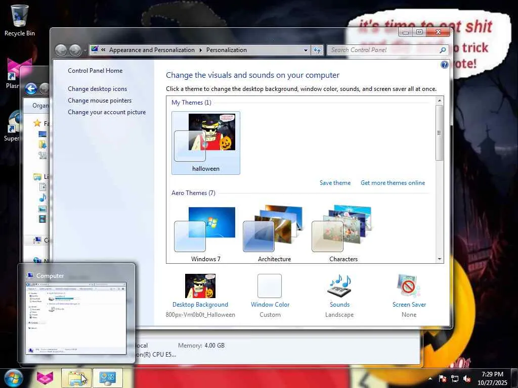Image resolution: width=518 pixels, height=388 pixels.
Task: Click theme list scrollbar down arrow
Action: (440, 259)
